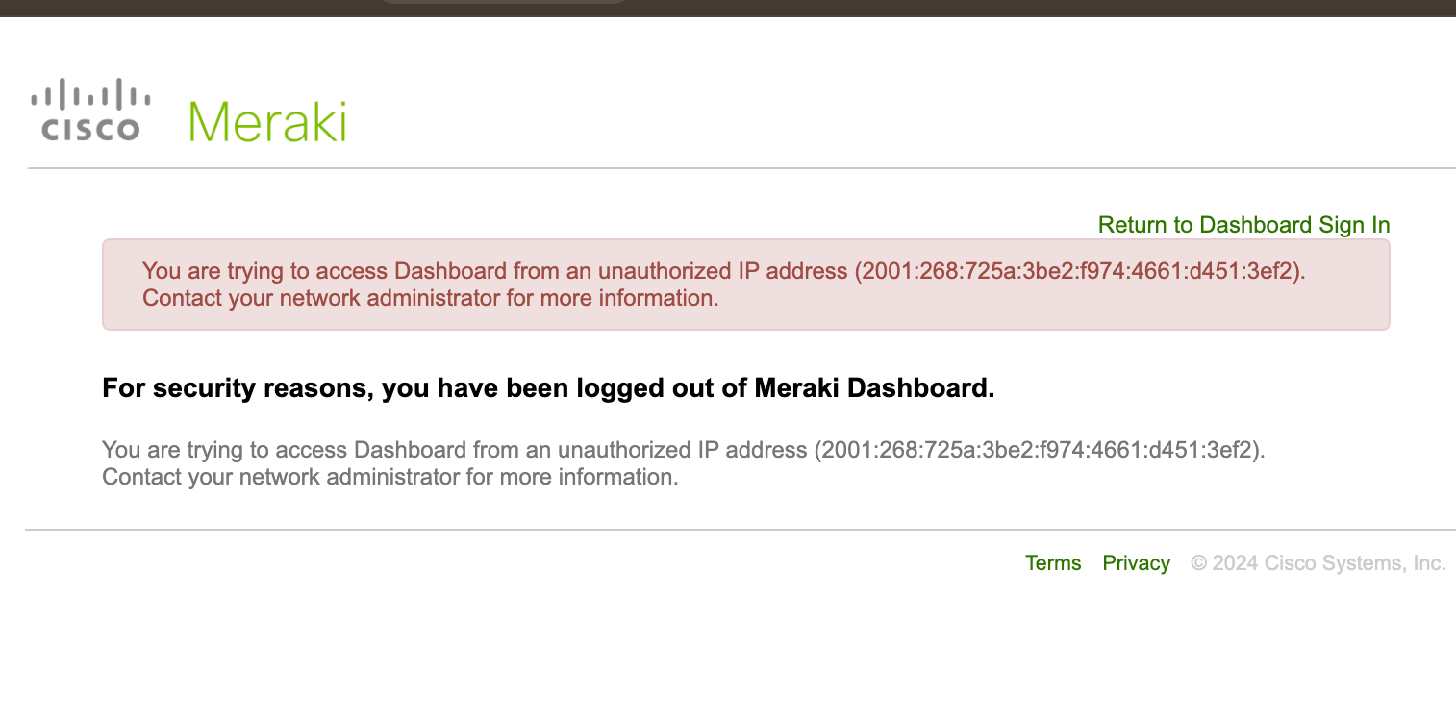Click the IPv6 address in the red alert
This screenshot has height=721, width=1456.
pos(1080,271)
